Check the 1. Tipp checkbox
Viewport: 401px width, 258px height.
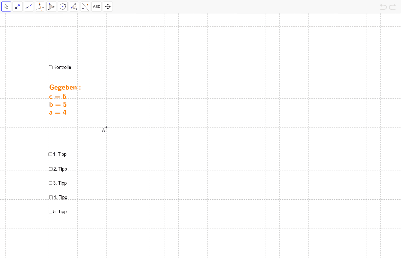click(50, 154)
